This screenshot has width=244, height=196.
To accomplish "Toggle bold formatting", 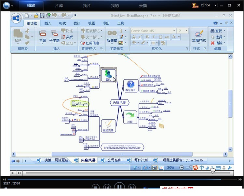I will pos(147,37).
